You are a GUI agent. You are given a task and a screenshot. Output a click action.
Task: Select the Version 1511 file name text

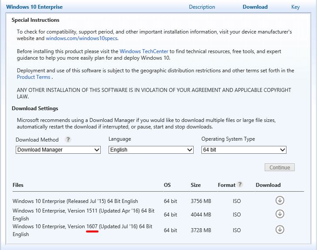[x=83, y=215]
